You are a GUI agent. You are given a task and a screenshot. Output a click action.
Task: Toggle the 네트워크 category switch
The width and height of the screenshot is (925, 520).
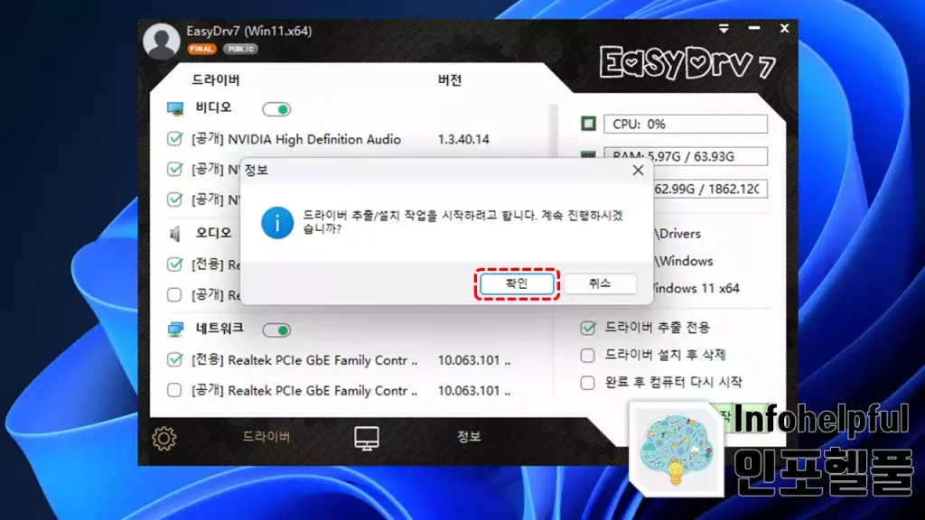(x=276, y=330)
